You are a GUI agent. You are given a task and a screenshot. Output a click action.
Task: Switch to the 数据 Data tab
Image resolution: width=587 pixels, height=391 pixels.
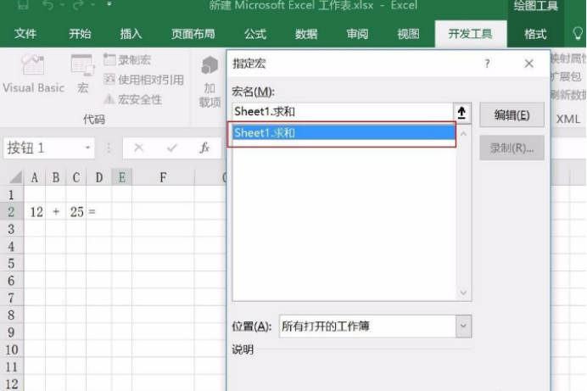(306, 34)
